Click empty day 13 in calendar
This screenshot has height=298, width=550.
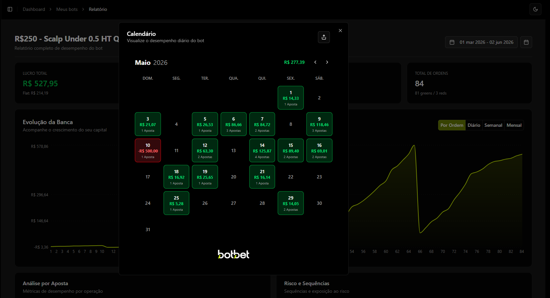pos(234,150)
